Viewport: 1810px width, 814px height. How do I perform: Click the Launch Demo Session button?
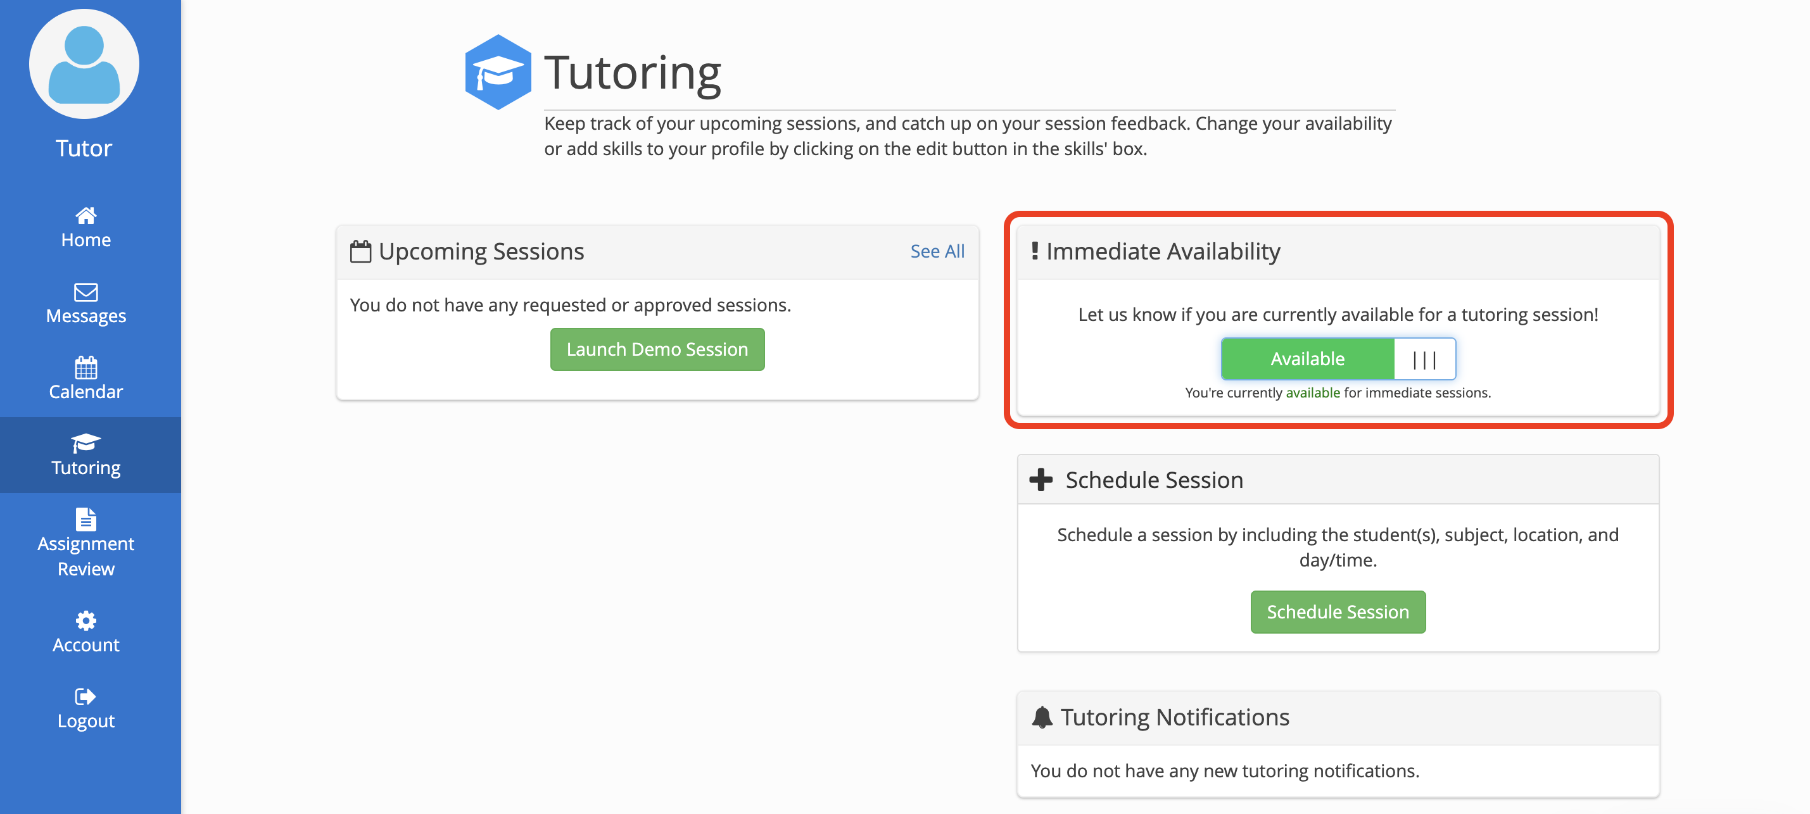[656, 349]
